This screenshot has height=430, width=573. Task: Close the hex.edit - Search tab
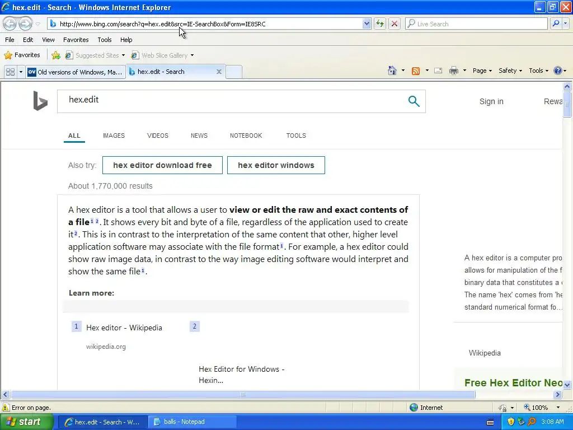(x=219, y=72)
